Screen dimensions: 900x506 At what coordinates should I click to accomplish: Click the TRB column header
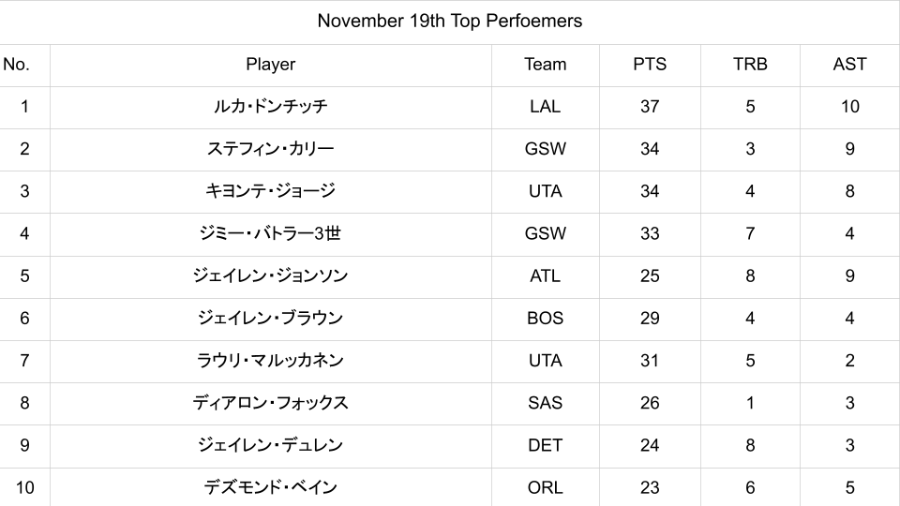pos(750,65)
